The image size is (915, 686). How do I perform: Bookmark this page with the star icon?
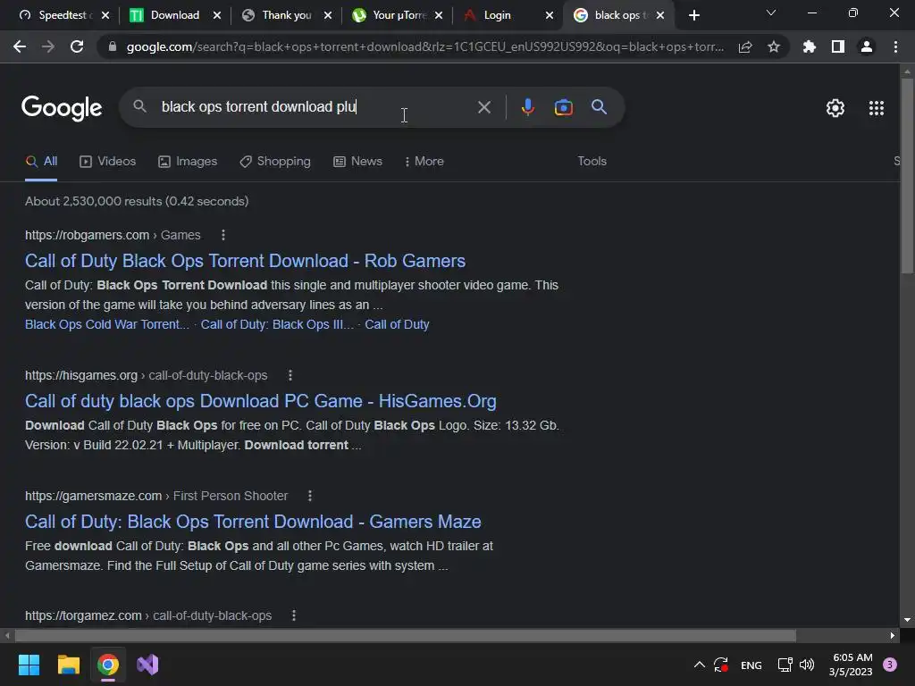tap(774, 46)
